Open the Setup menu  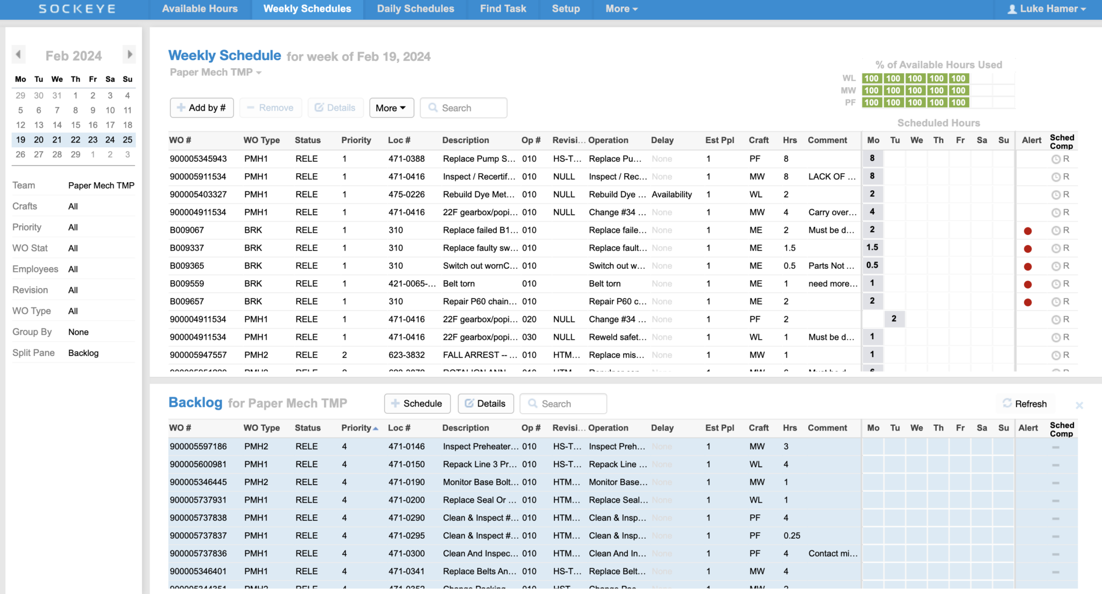566,9
